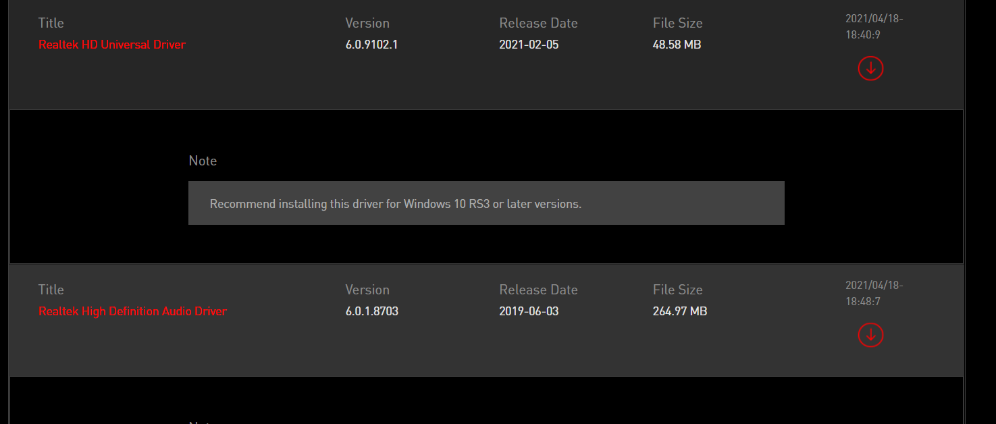Open the Realtek High Definition Audio Driver link
Image resolution: width=996 pixels, height=424 pixels.
(x=132, y=311)
